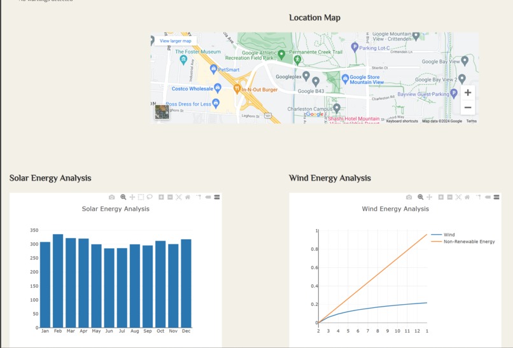The width and height of the screenshot is (513, 348).
Task: Click Parking Lot C marker on map
Action: pos(355,47)
